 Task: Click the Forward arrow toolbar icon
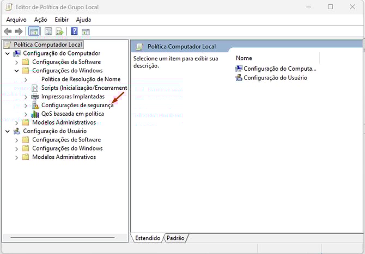coord(19,32)
